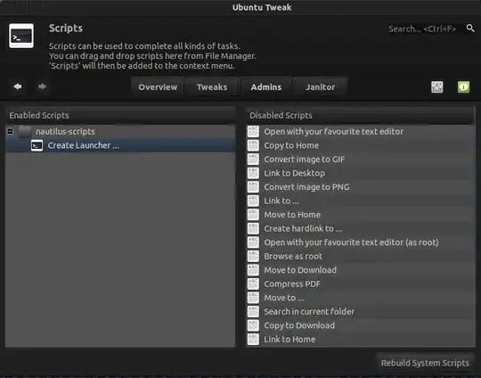Click file icon next to Move to Download
The image size is (481, 378).
(253, 270)
